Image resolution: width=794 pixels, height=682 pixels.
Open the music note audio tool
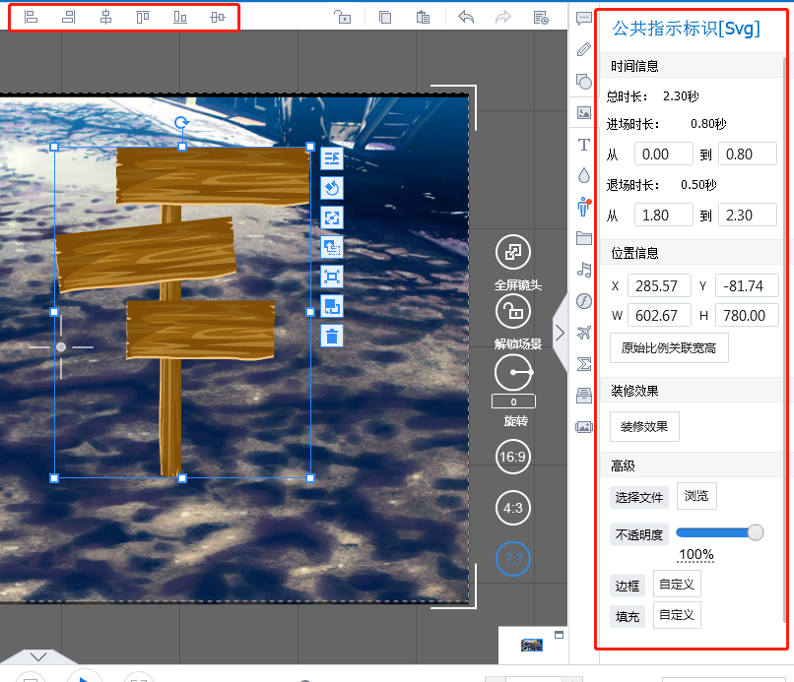[x=584, y=270]
